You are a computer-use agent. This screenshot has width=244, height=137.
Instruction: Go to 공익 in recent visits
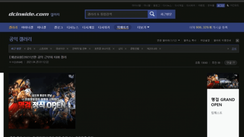point(29,49)
